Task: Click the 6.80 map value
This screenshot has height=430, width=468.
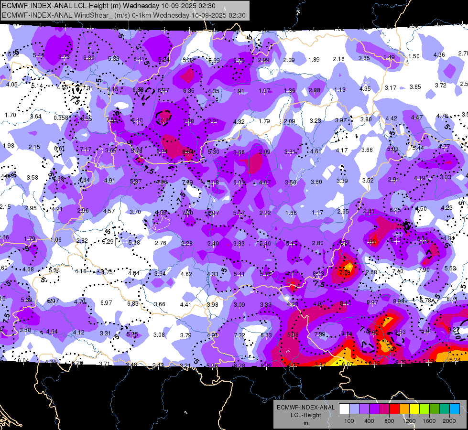Action: tap(88, 58)
